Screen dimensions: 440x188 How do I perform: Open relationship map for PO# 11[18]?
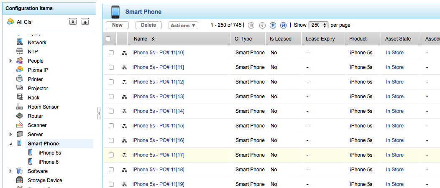pyautogui.click(x=124, y=170)
